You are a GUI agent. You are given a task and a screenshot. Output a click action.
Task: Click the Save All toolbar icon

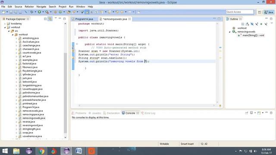tap(16, 12)
